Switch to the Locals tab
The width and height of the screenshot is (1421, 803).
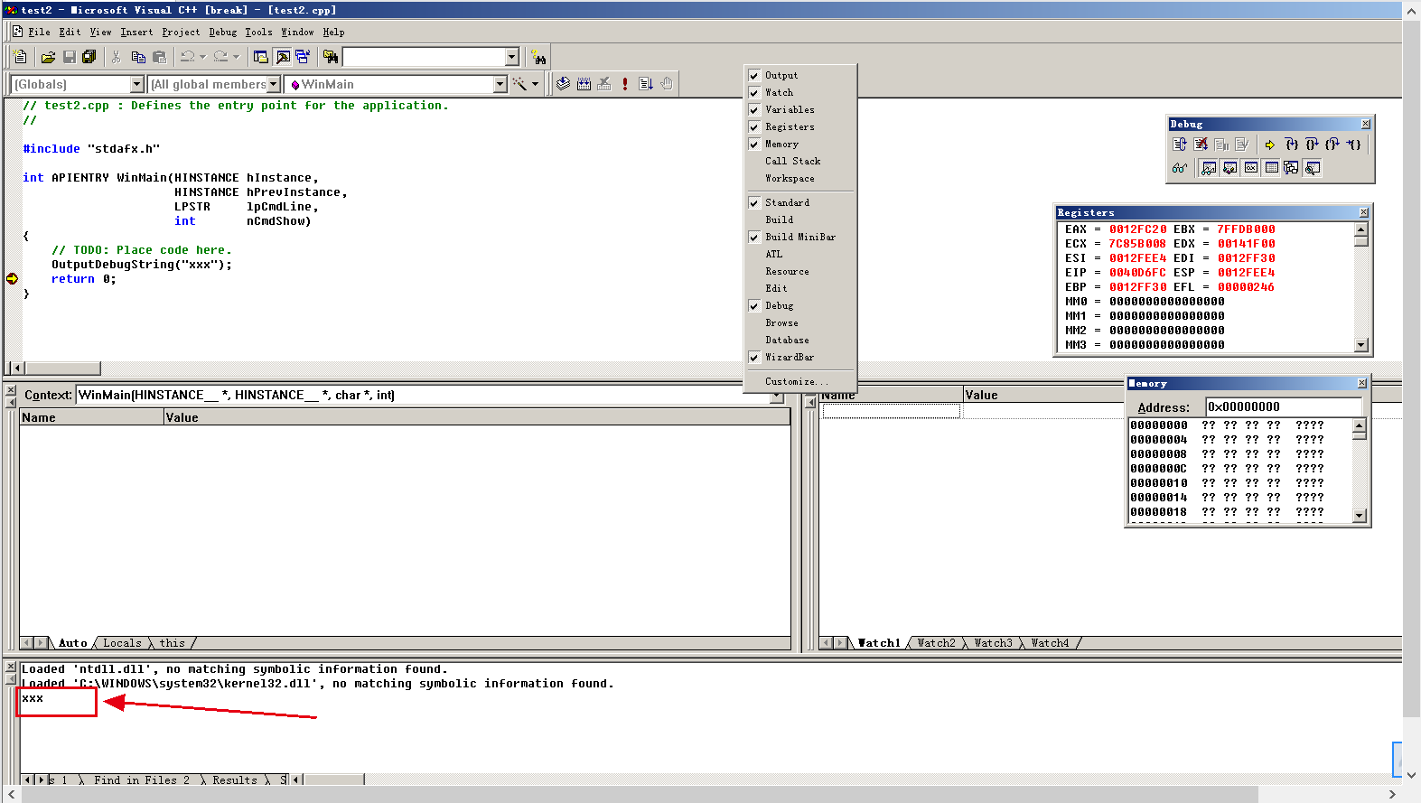(122, 643)
